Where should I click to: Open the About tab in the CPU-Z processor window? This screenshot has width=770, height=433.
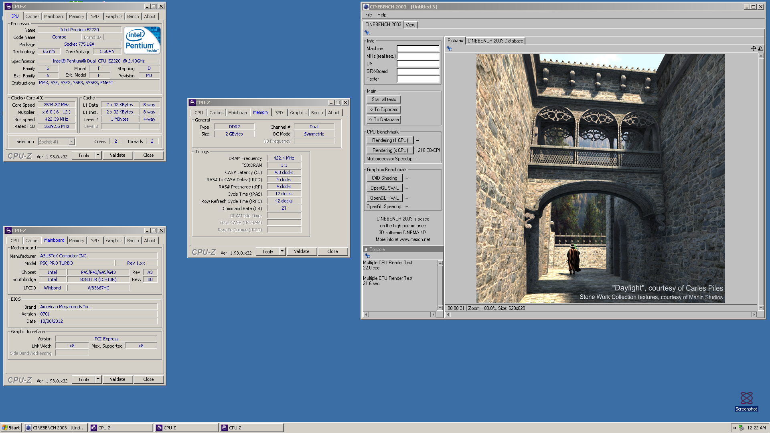(150, 16)
